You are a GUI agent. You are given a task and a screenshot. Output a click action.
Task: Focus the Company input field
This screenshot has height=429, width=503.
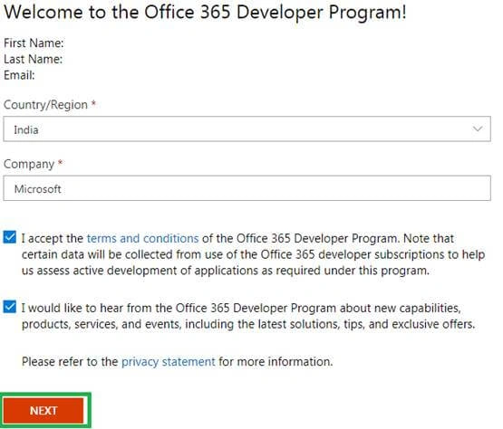click(x=247, y=188)
